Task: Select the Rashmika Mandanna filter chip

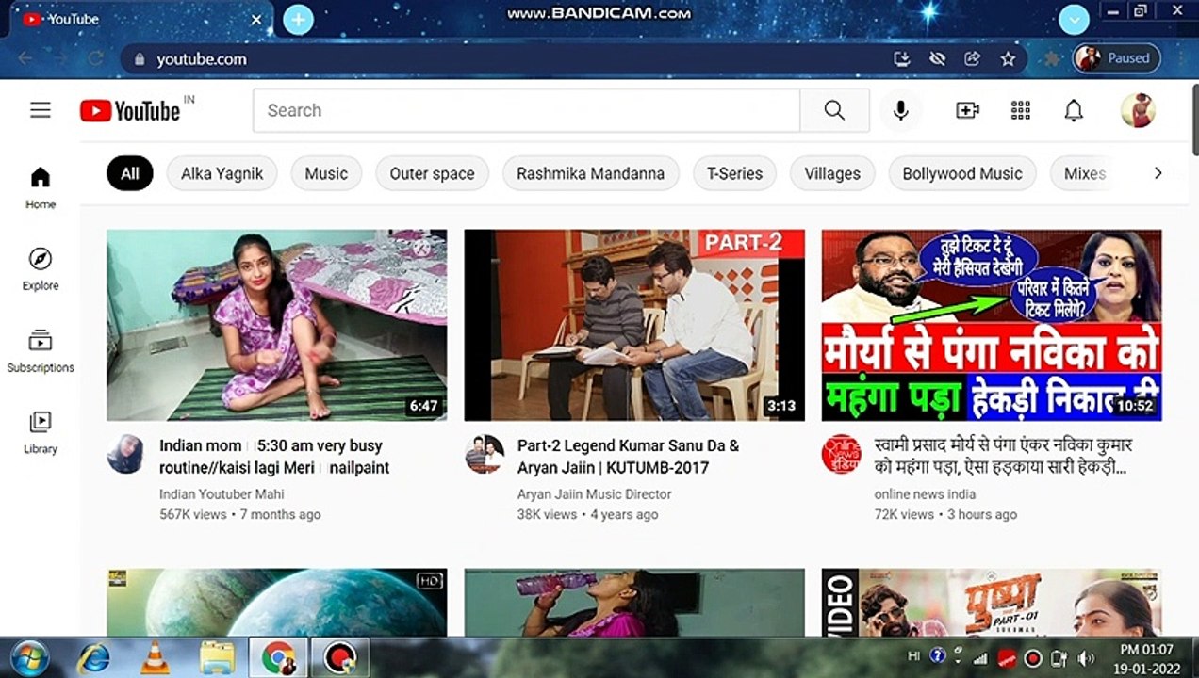Action: pyautogui.click(x=590, y=173)
